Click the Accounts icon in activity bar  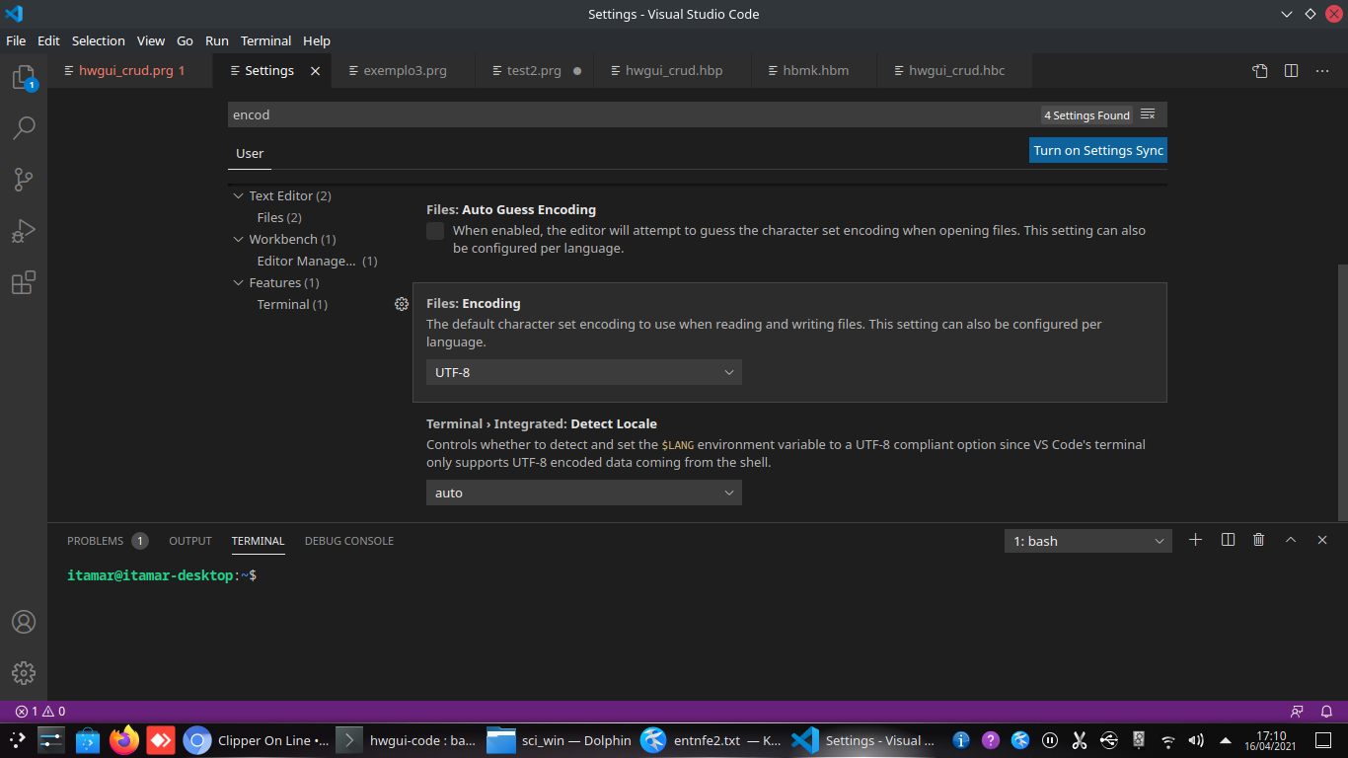pos(24,622)
